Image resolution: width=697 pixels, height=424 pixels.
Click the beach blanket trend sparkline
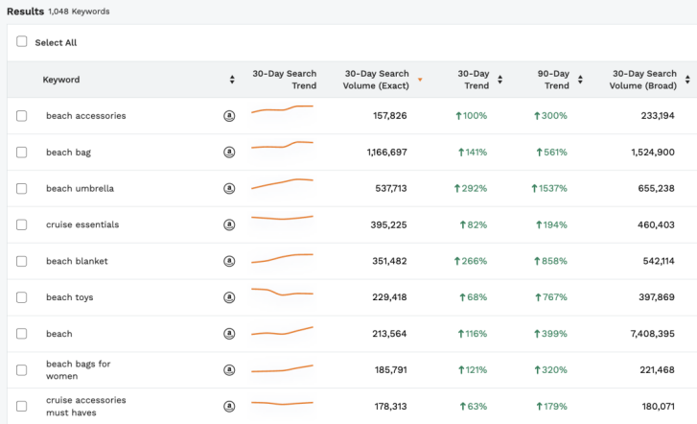[282, 258]
